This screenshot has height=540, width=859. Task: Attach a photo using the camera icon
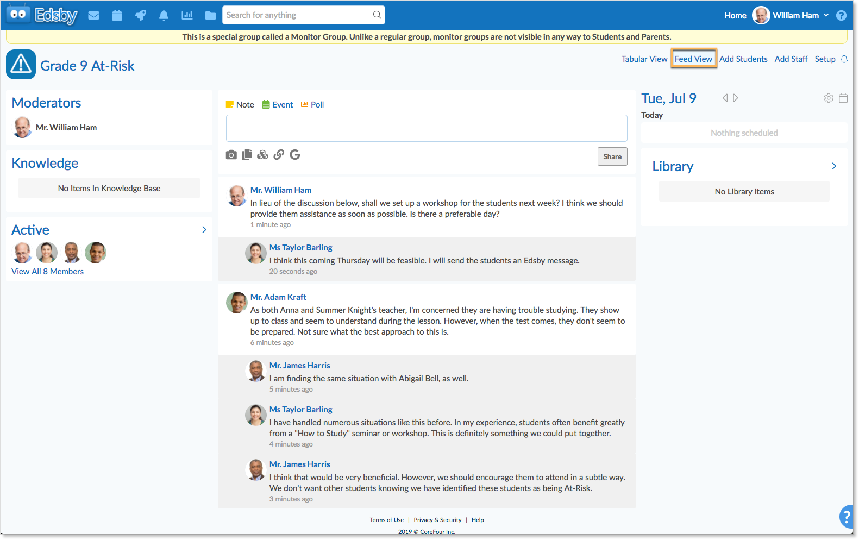(231, 155)
